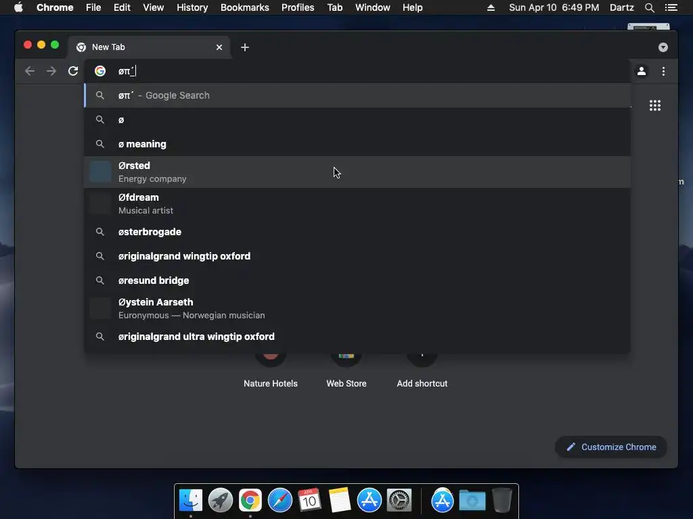The width and height of the screenshot is (693, 519).
Task: Open the Apple menu
Action: click(18, 7)
